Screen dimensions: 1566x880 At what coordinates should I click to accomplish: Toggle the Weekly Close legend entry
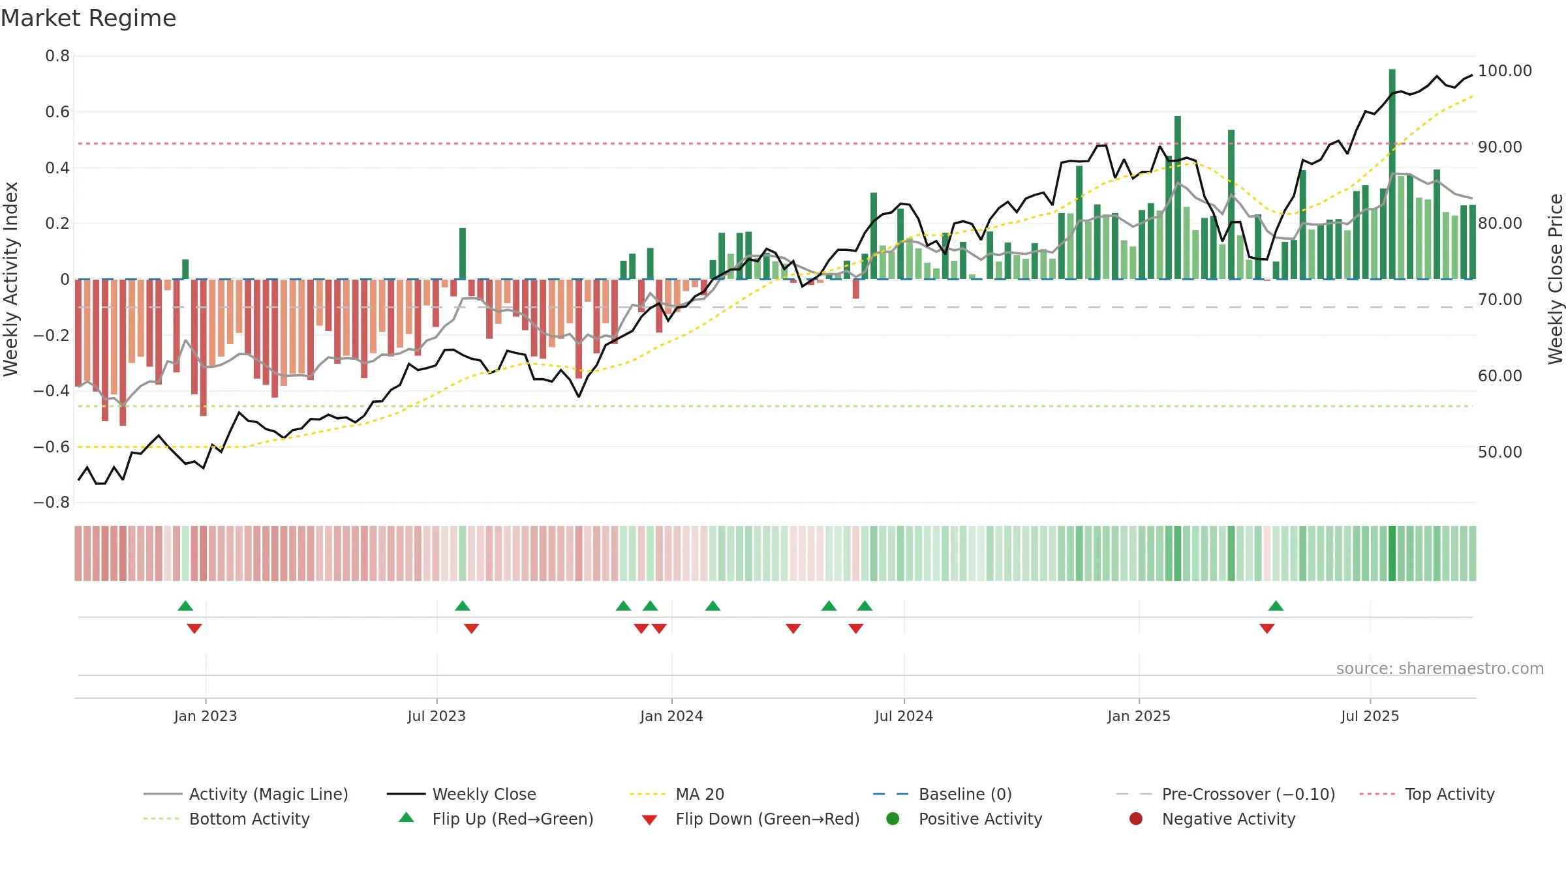click(x=461, y=794)
